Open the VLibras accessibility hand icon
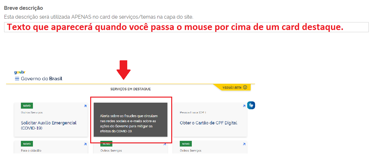Viewport: 370px width, 162px height. coord(251,105)
